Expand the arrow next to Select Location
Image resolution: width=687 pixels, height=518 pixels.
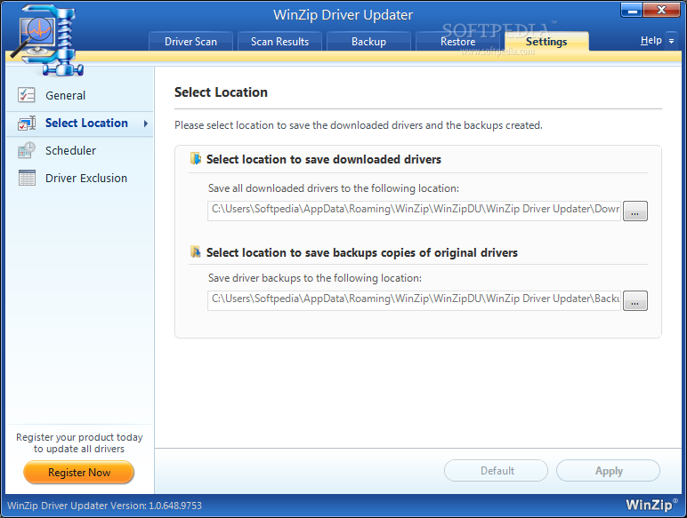[x=145, y=124]
